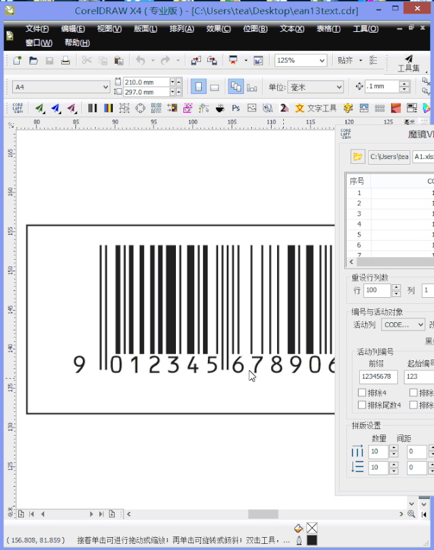Viewport: 434px width, 550px height.
Task: Click the add page button at the page navigator start
Action: click(x=21, y=514)
